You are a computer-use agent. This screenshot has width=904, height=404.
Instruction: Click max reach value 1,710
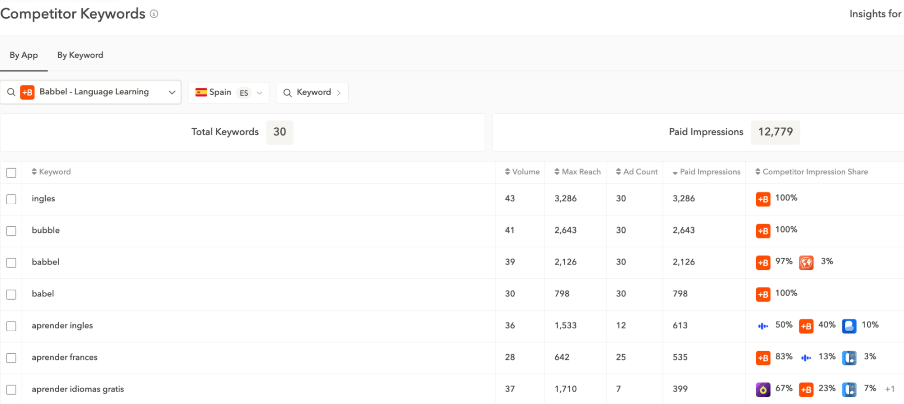(566, 389)
